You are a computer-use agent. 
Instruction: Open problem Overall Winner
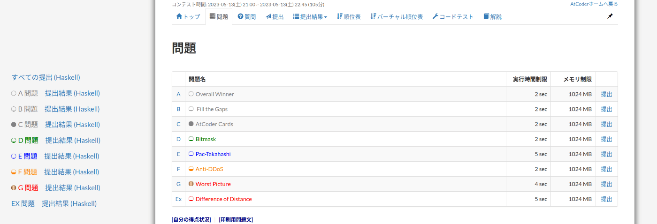coord(214,94)
